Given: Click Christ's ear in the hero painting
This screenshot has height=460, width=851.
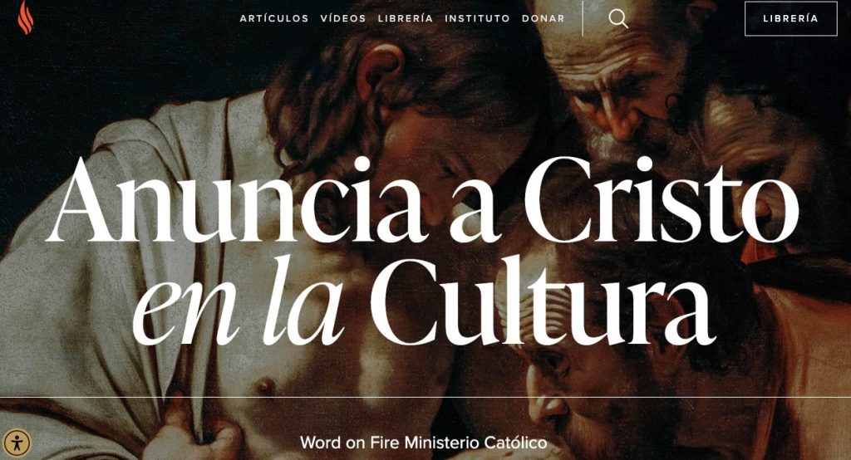Looking at the screenshot, I should pos(380,69).
